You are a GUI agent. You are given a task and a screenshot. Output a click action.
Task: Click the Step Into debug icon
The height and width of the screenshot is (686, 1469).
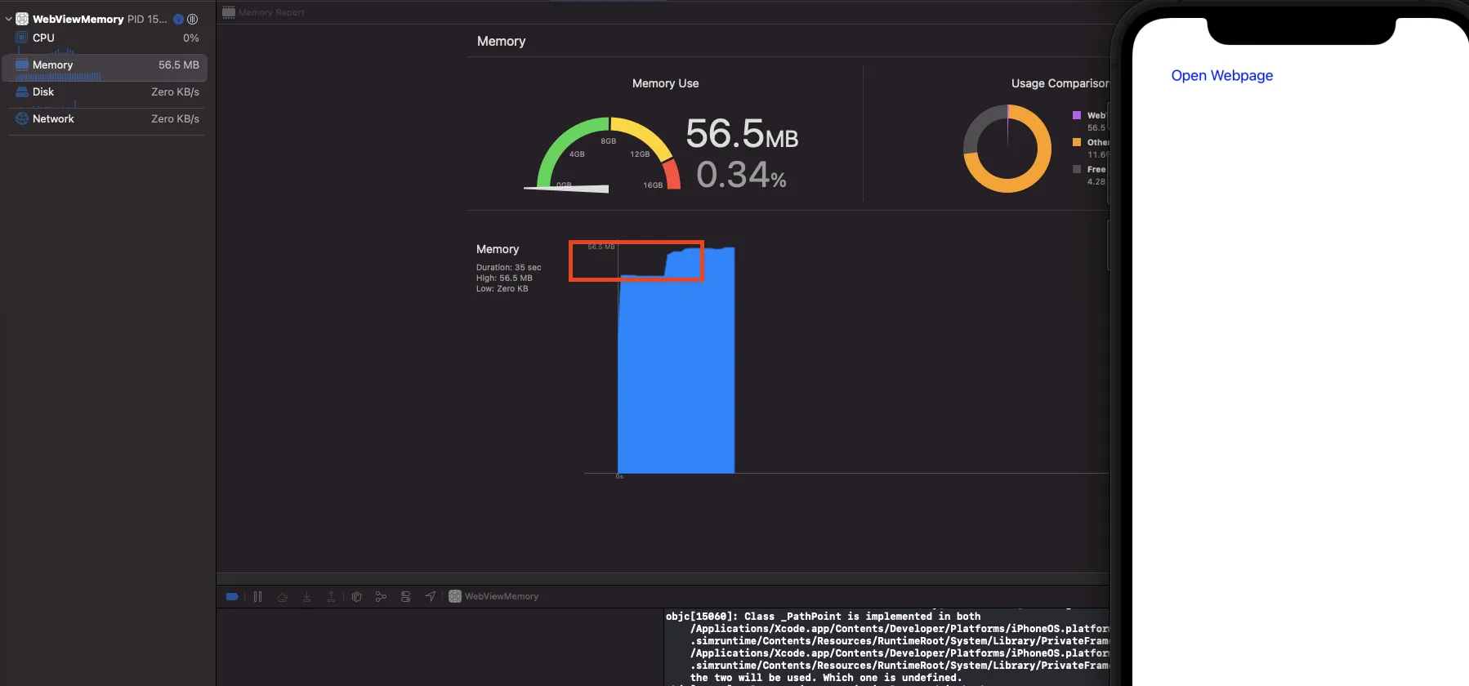coord(307,597)
